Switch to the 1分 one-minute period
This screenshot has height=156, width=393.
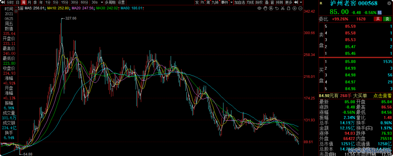coord(48,3)
